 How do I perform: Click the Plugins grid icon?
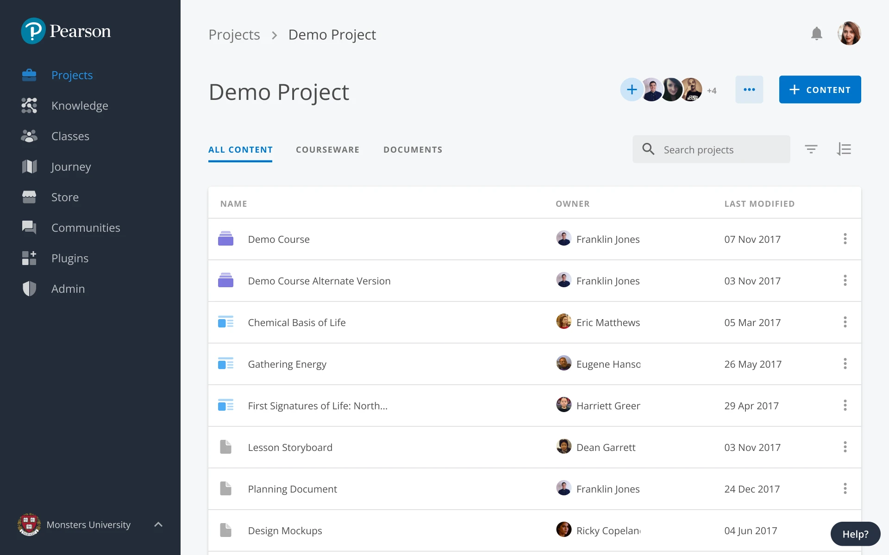coord(29,258)
